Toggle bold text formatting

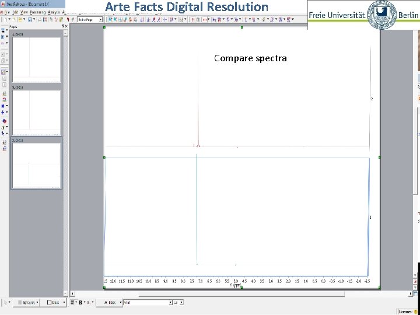pos(80,302)
